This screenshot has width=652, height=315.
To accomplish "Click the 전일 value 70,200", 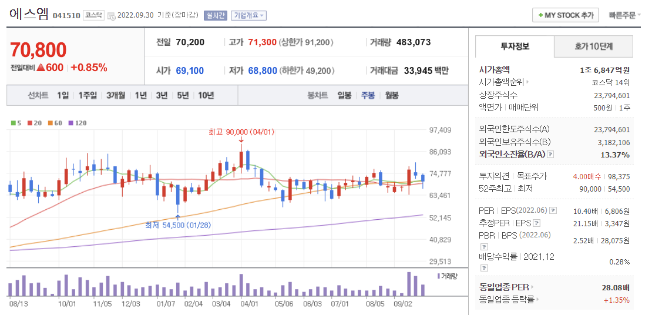I will [190, 42].
